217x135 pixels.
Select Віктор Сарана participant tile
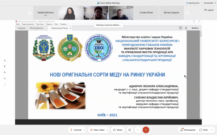(171, 13)
